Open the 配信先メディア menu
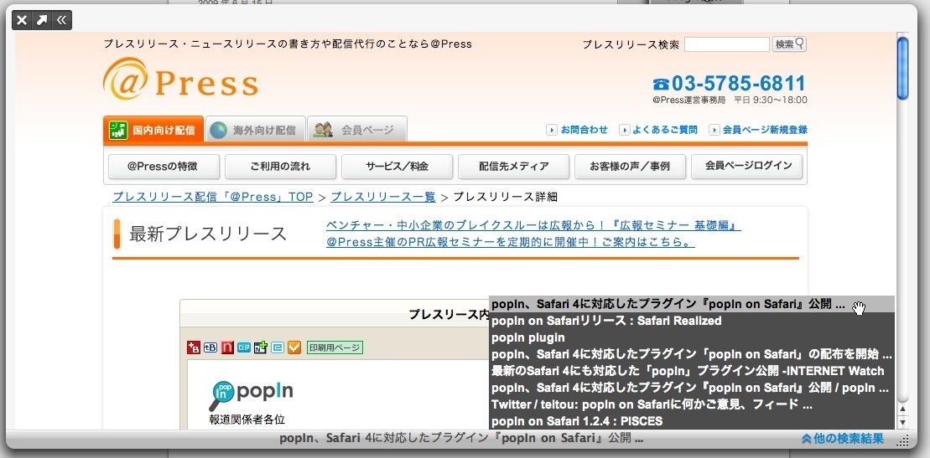Viewport: 930px width, 458px height. tap(513, 167)
